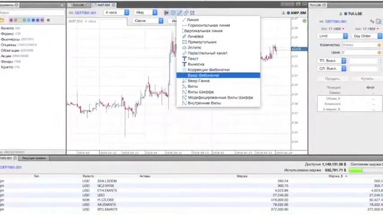The width and height of the screenshot is (383, 215).
Task: Click the edit note icon in order panel
Action: (378, 21)
